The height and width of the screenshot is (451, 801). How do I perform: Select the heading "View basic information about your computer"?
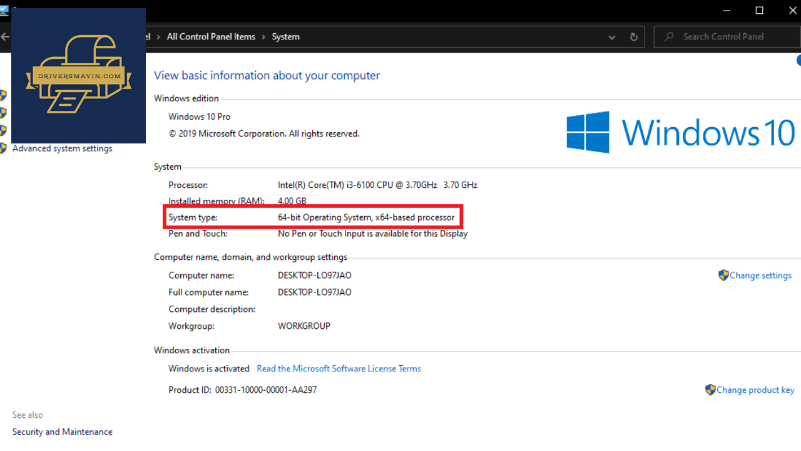[x=267, y=76]
